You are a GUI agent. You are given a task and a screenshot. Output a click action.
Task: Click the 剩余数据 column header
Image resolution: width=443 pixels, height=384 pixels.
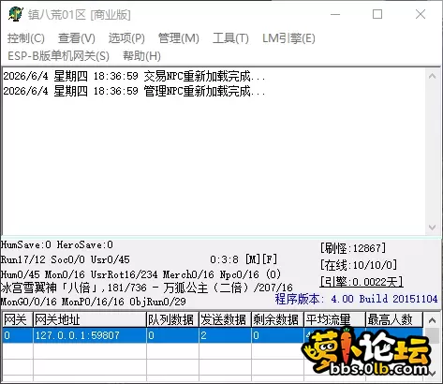click(277, 319)
